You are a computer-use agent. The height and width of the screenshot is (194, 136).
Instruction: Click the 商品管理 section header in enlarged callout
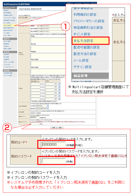(90, 76)
